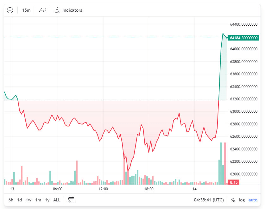The height and width of the screenshot is (209, 265).
Task: Toggle auto scale on the price axis
Action: point(253,200)
